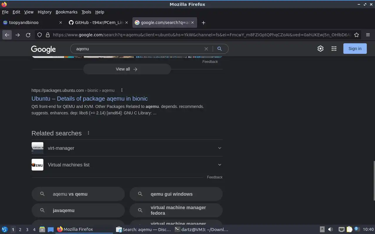Search for virtual machine manager fedora
Image resolution: width=375 pixels, height=234 pixels.
(x=176, y=210)
